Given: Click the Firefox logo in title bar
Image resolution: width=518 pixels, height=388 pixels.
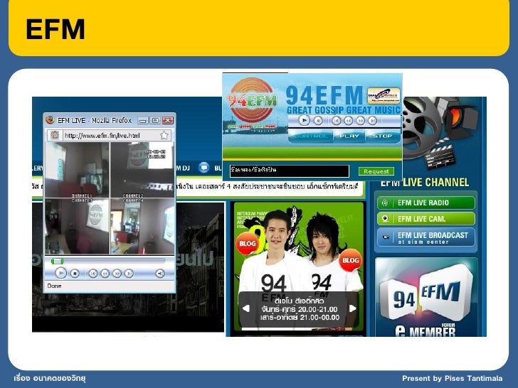Looking at the screenshot, I should point(51,120).
